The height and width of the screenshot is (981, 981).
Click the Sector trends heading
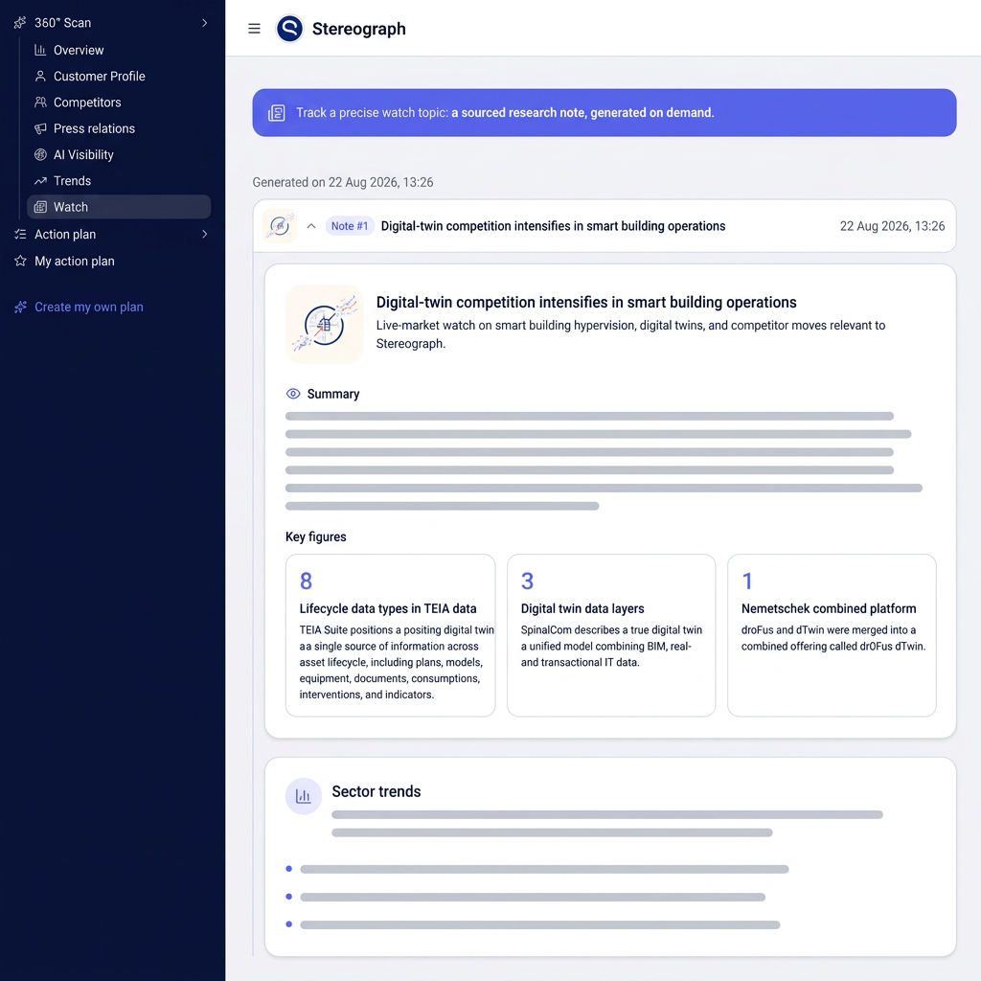pos(376,792)
